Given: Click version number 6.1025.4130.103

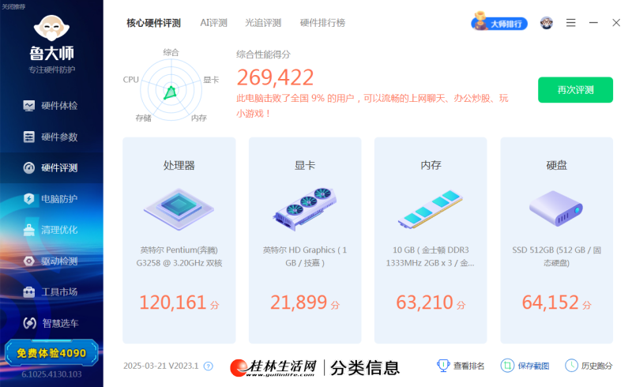Looking at the screenshot, I should tap(51, 374).
